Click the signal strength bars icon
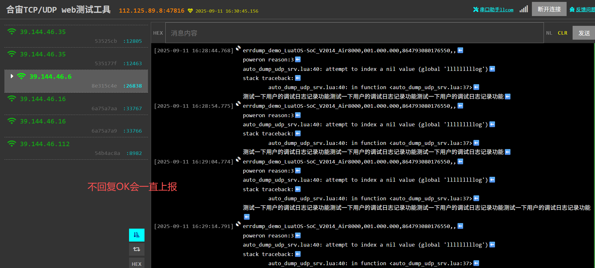This screenshot has height=268, width=595. coord(524,9)
